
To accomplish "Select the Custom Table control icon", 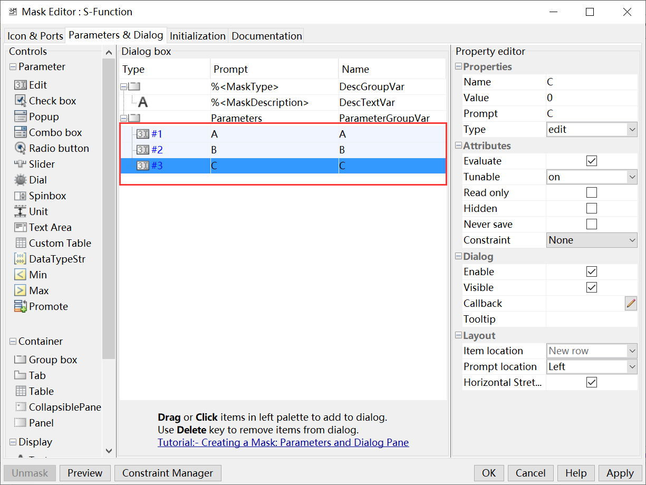I will tap(21, 243).
